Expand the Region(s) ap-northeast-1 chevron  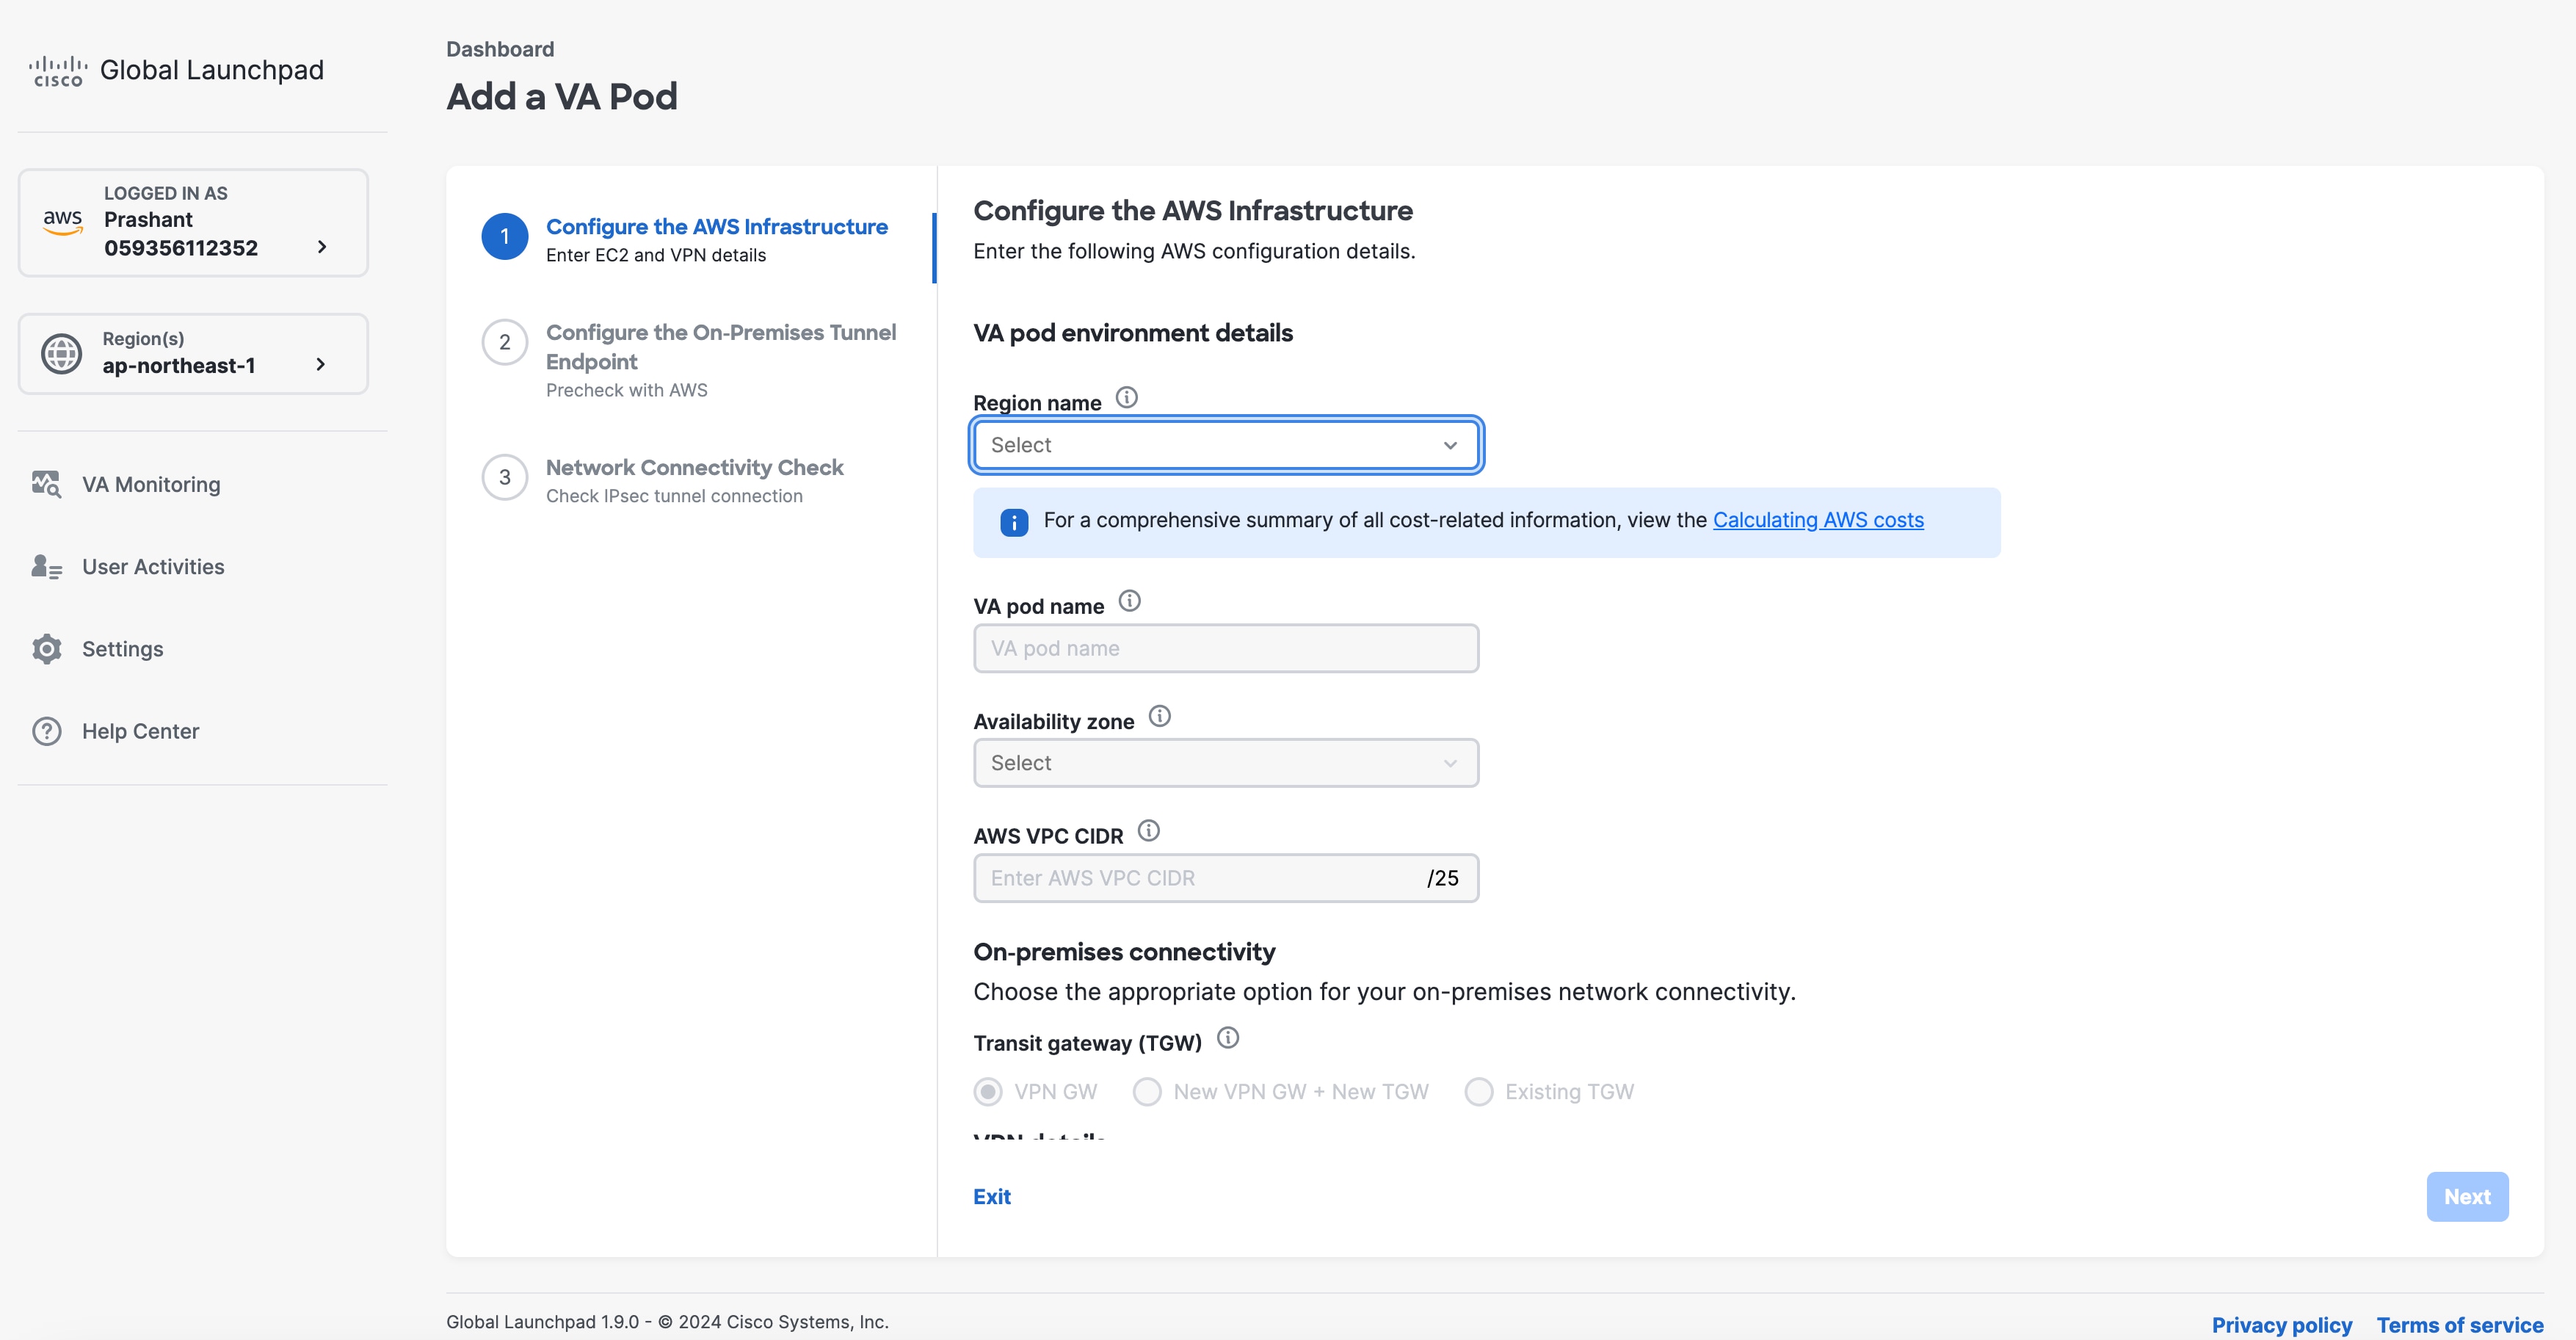[320, 365]
